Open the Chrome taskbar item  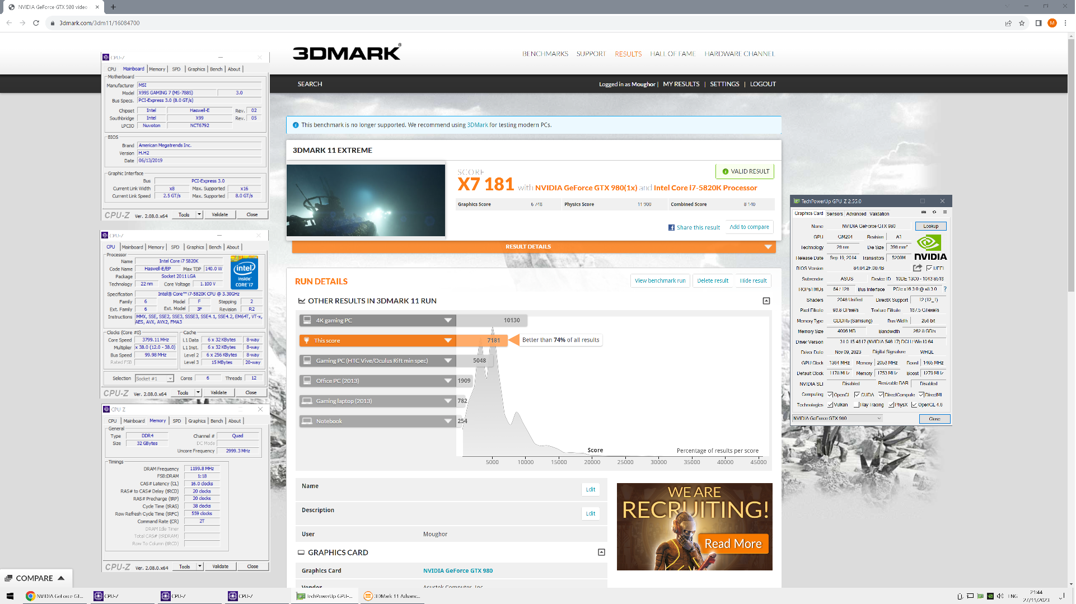point(54,596)
